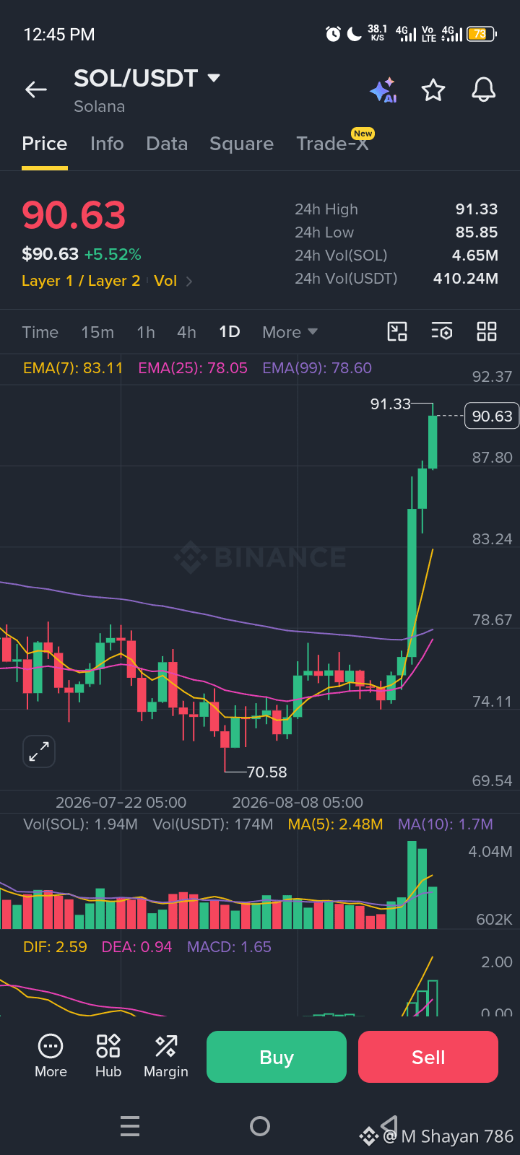This screenshot has height=1155, width=520.
Task: Tap the 2026-07-22 05:00 date label
Action: click(x=121, y=803)
